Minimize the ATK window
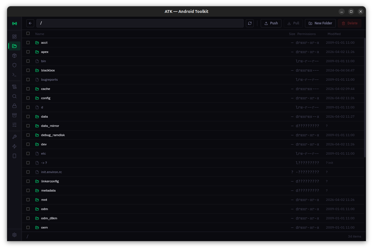 [342, 11]
